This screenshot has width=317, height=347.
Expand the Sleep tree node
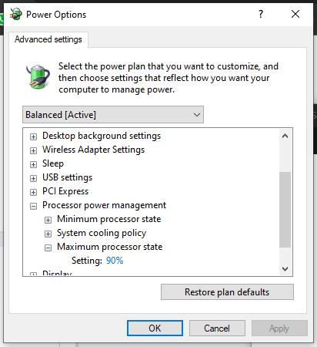click(33, 164)
